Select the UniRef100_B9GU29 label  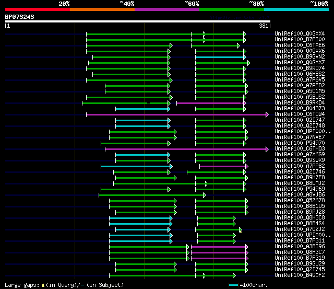coord(300,264)
